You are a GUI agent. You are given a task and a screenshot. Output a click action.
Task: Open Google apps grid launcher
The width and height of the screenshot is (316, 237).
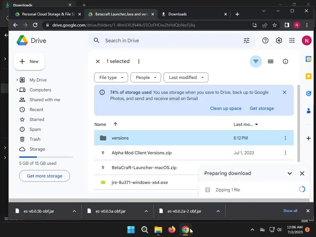292,40
